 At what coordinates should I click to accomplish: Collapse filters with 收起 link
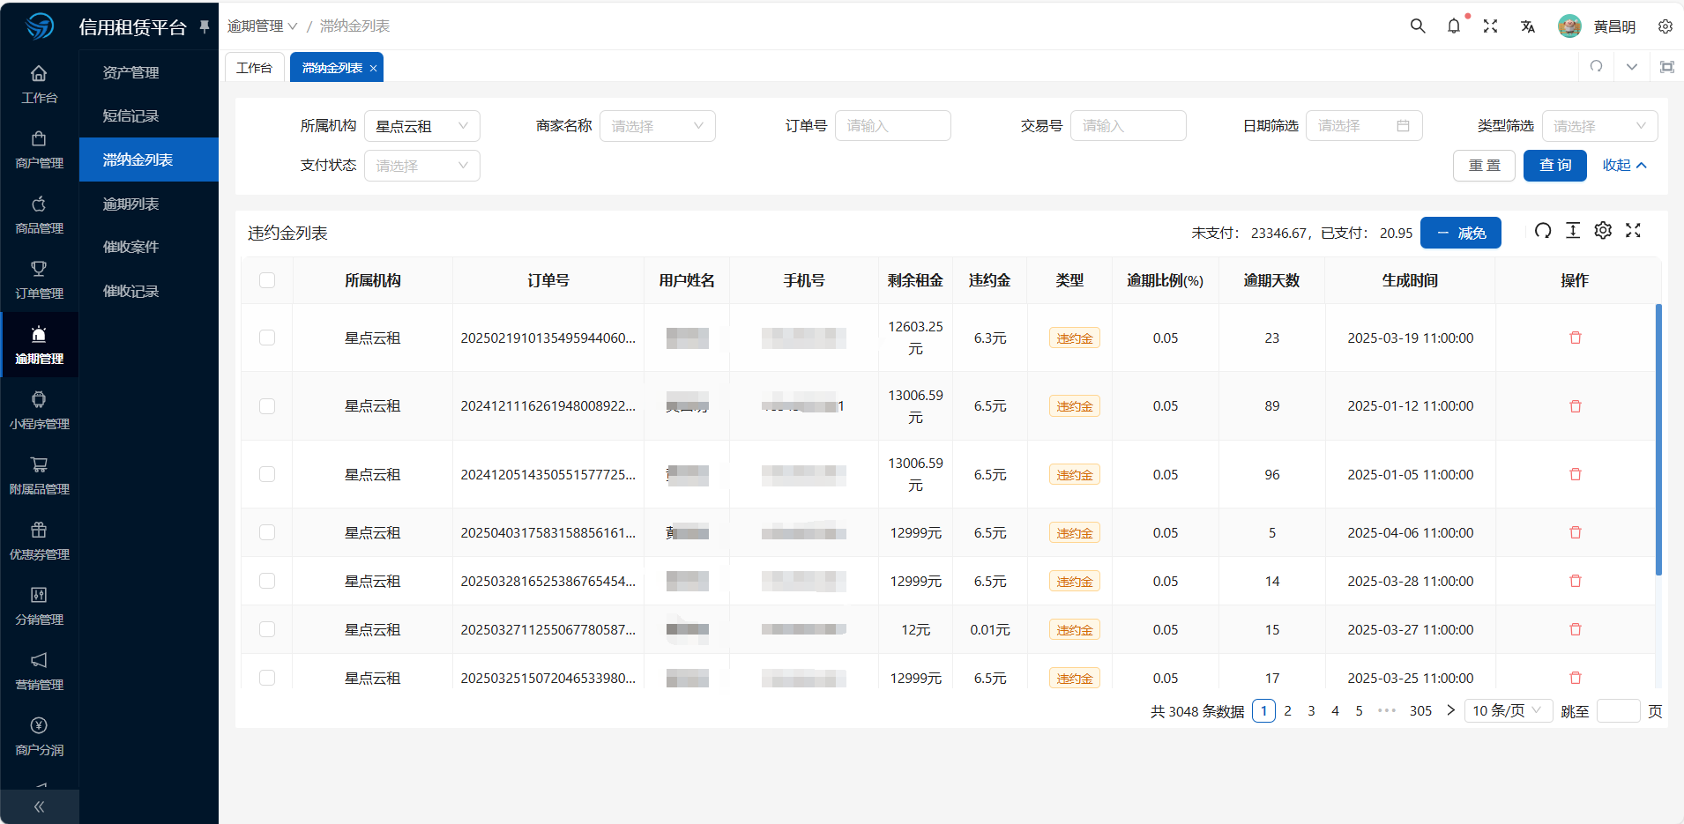(1624, 166)
